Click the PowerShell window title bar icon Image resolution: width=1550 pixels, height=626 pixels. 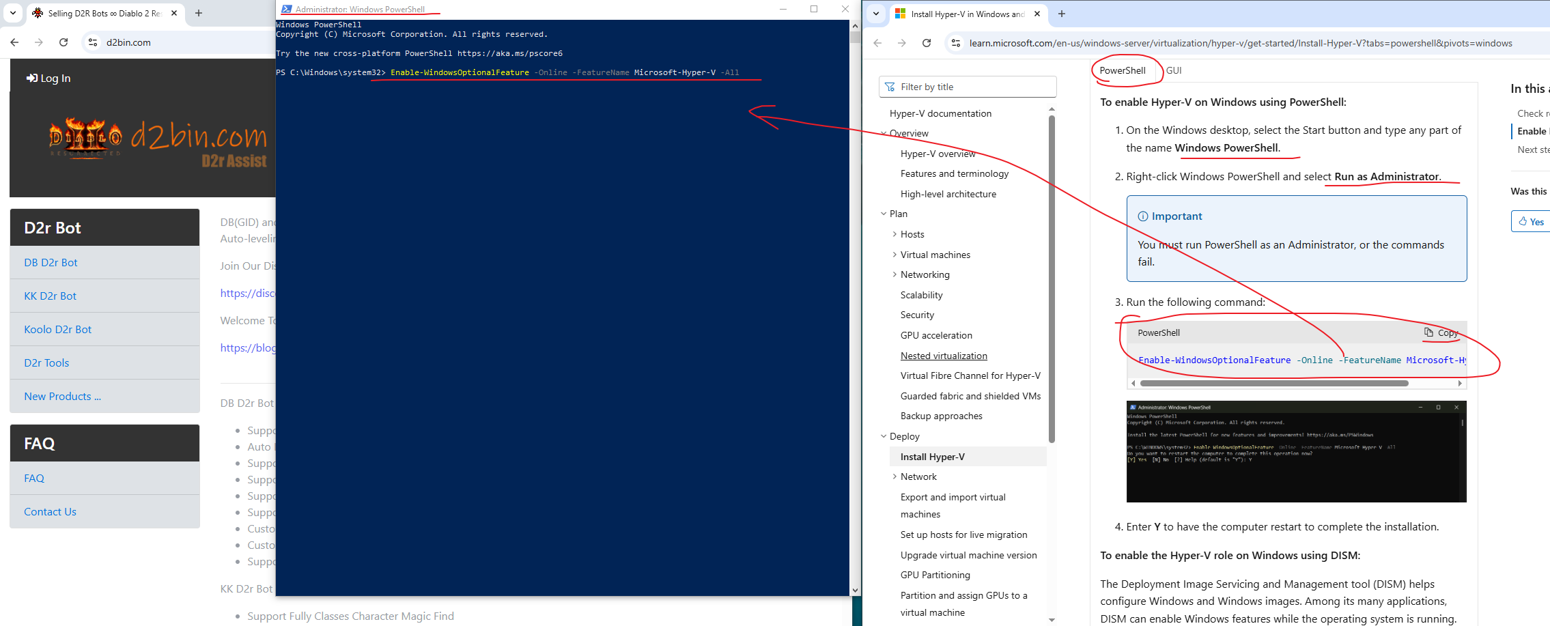pos(287,9)
